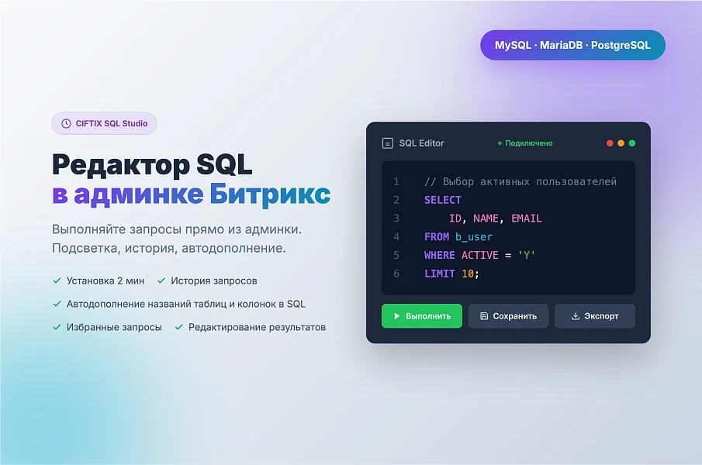Click the NAME column in the query

tap(486, 219)
